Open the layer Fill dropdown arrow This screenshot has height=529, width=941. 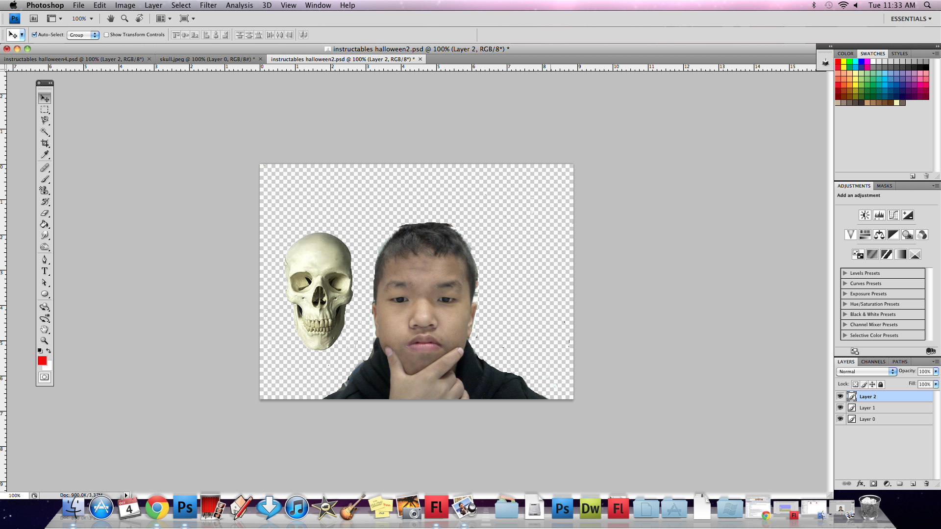tap(936, 385)
